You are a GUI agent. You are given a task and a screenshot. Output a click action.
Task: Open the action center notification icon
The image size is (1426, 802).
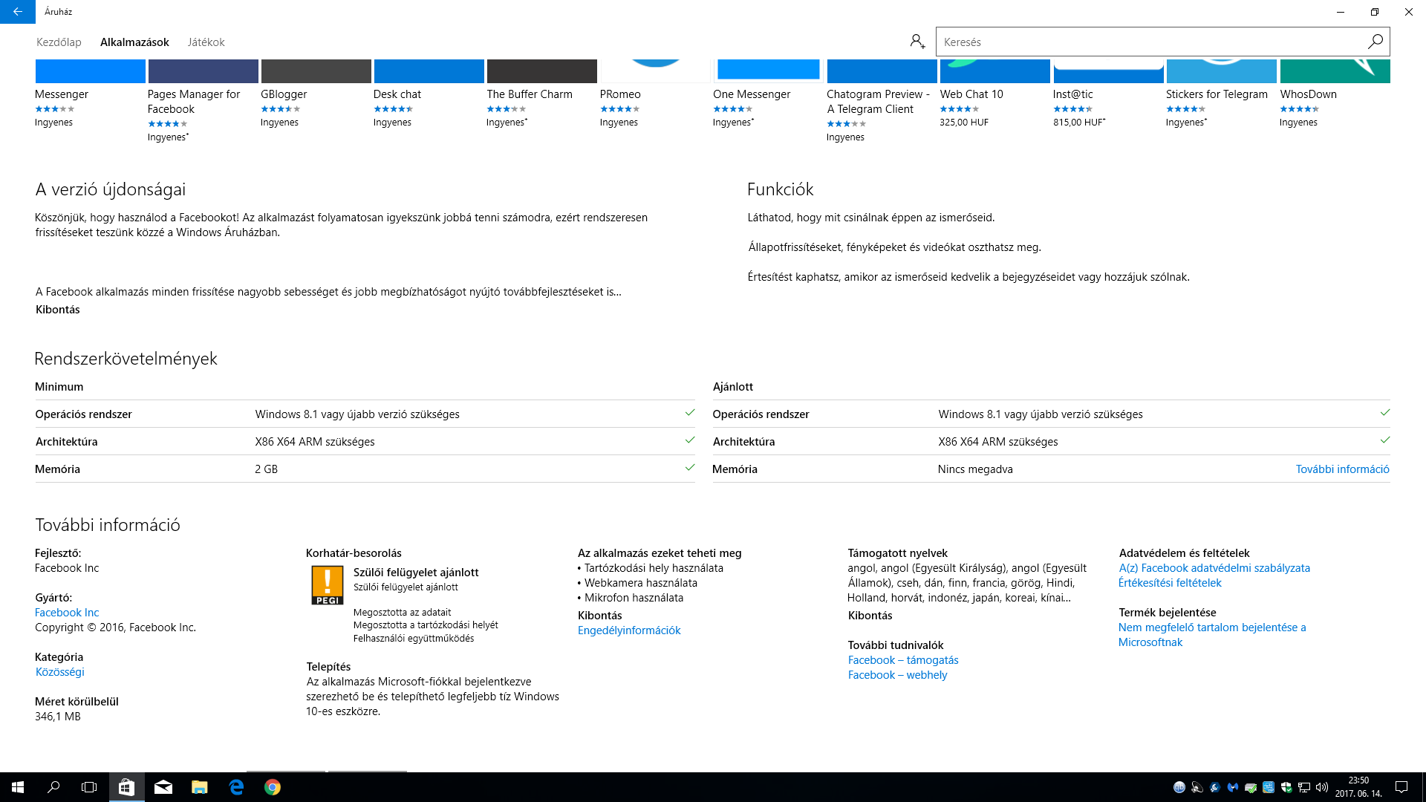click(x=1401, y=787)
